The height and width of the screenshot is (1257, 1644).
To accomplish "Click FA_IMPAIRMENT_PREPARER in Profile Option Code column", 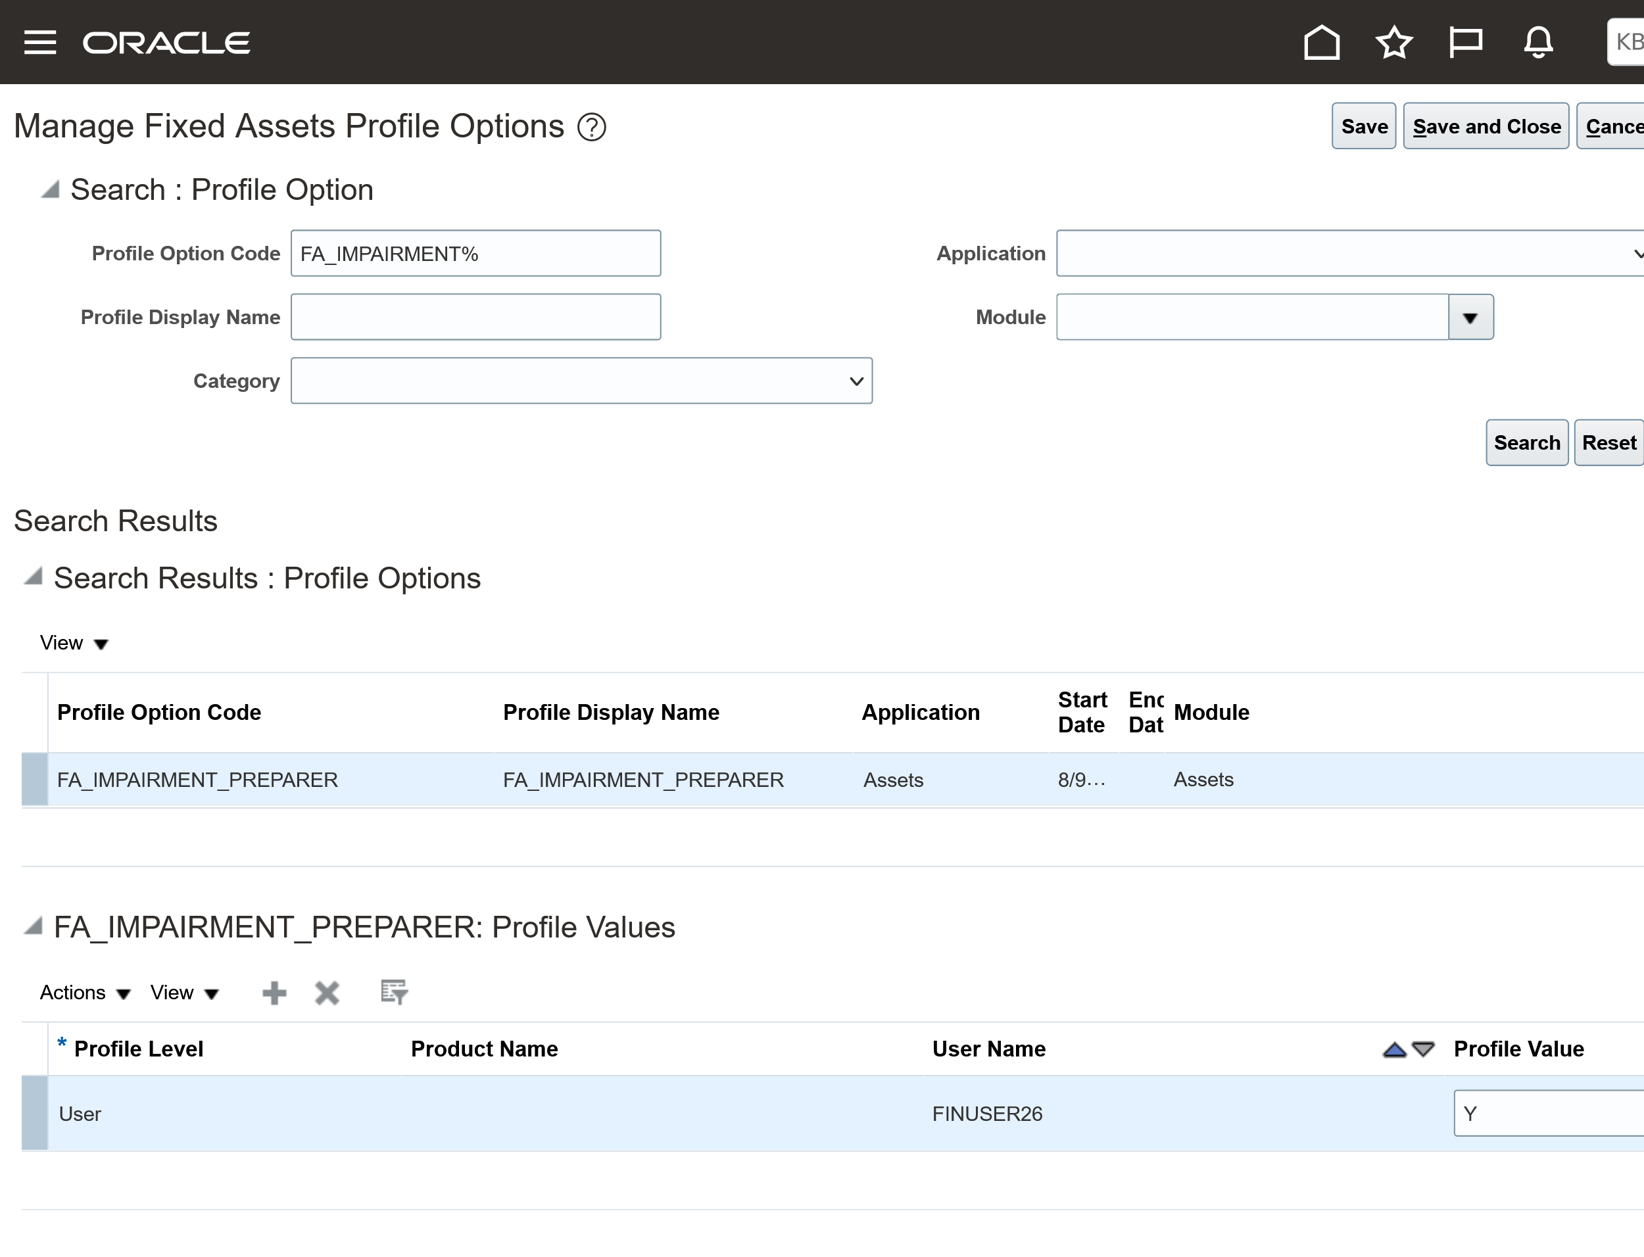I will (x=197, y=780).
